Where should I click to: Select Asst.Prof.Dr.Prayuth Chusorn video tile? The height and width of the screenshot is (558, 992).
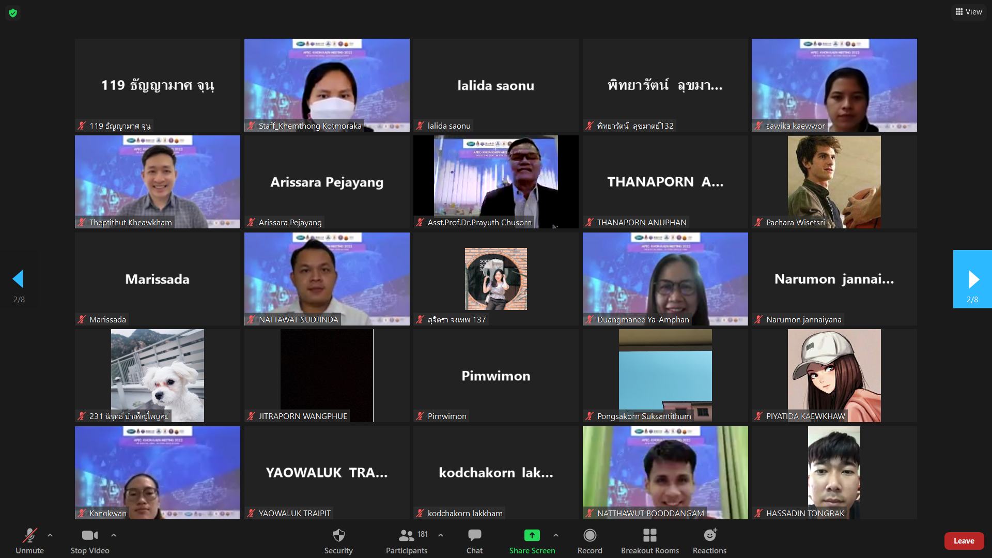pyautogui.click(x=495, y=182)
